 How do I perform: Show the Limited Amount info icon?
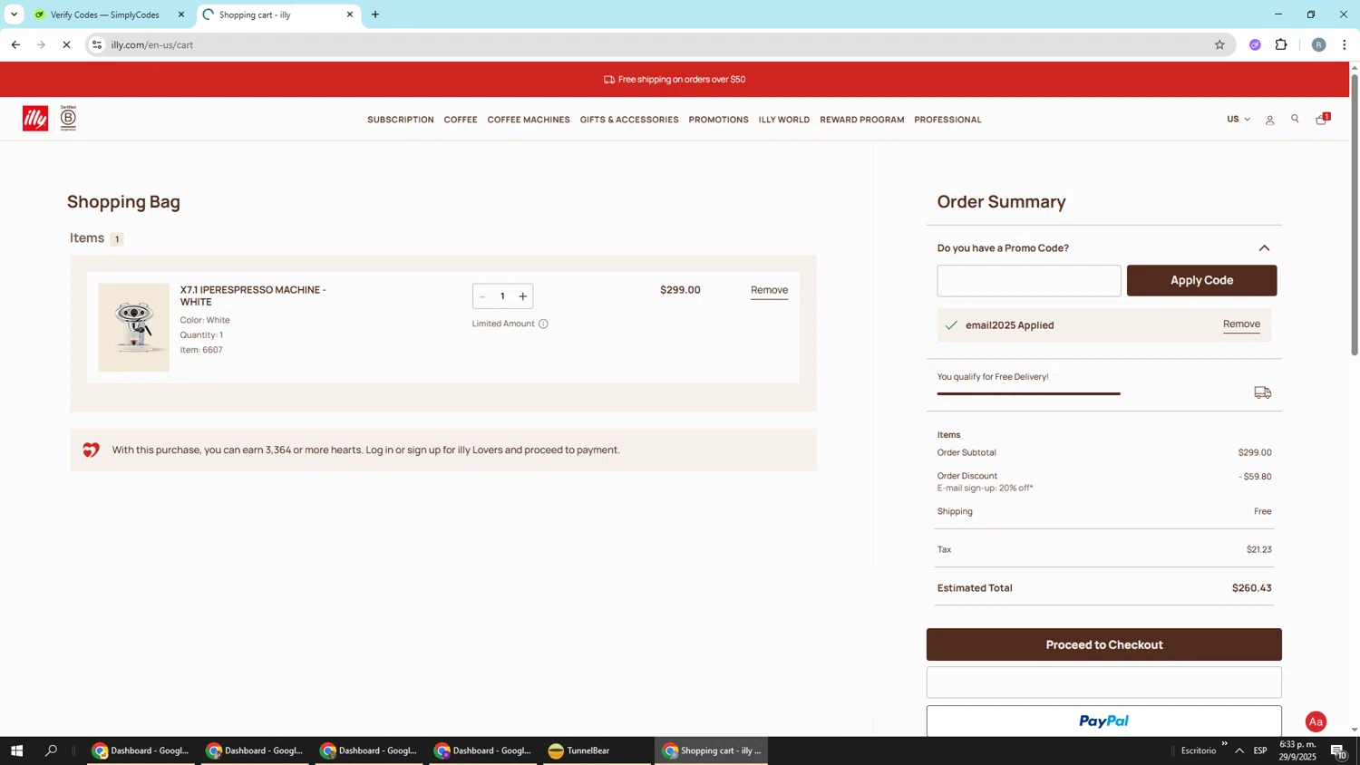[543, 324]
